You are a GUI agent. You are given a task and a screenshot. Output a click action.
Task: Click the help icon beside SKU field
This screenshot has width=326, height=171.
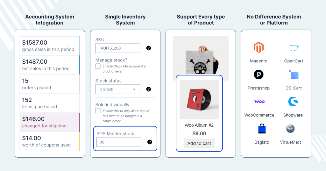(x=148, y=48)
